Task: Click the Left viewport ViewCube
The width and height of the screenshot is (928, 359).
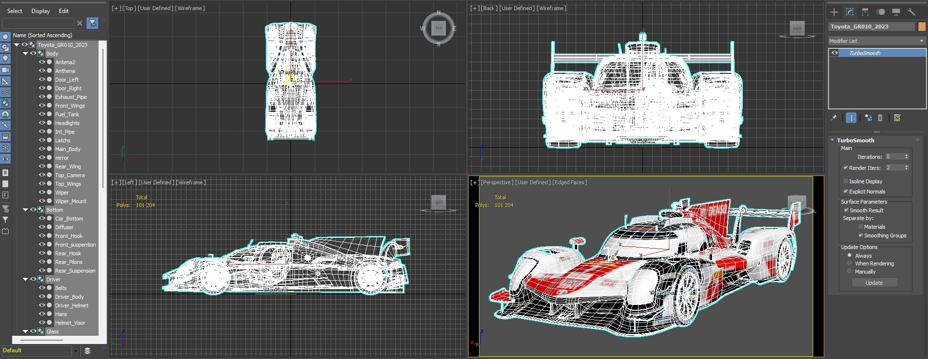Action: [439, 202]
